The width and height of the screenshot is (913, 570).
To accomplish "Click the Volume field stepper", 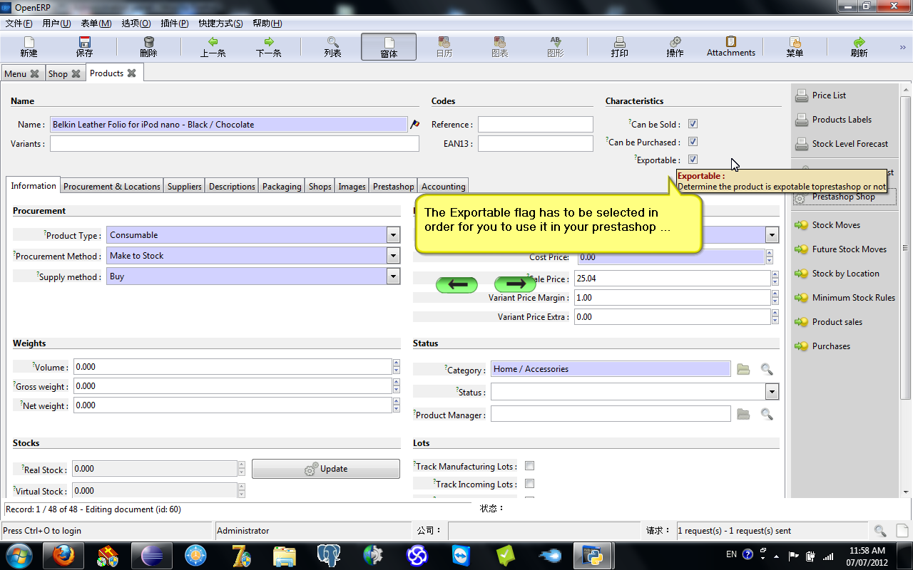I will pyautogui.click(x=396, y=367).
